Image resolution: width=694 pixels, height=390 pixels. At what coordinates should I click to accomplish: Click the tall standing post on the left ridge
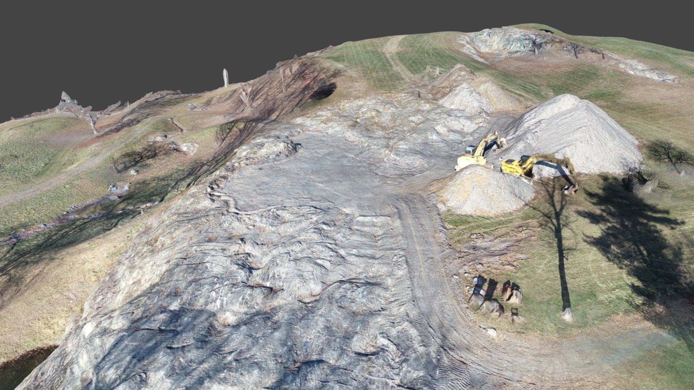[x=226, y=78]
